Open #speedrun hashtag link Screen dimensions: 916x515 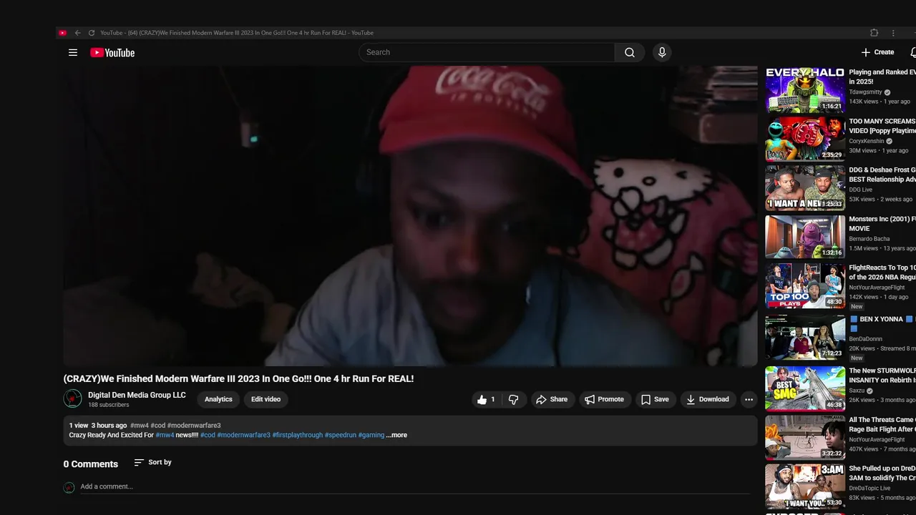(x=341, y=435)
